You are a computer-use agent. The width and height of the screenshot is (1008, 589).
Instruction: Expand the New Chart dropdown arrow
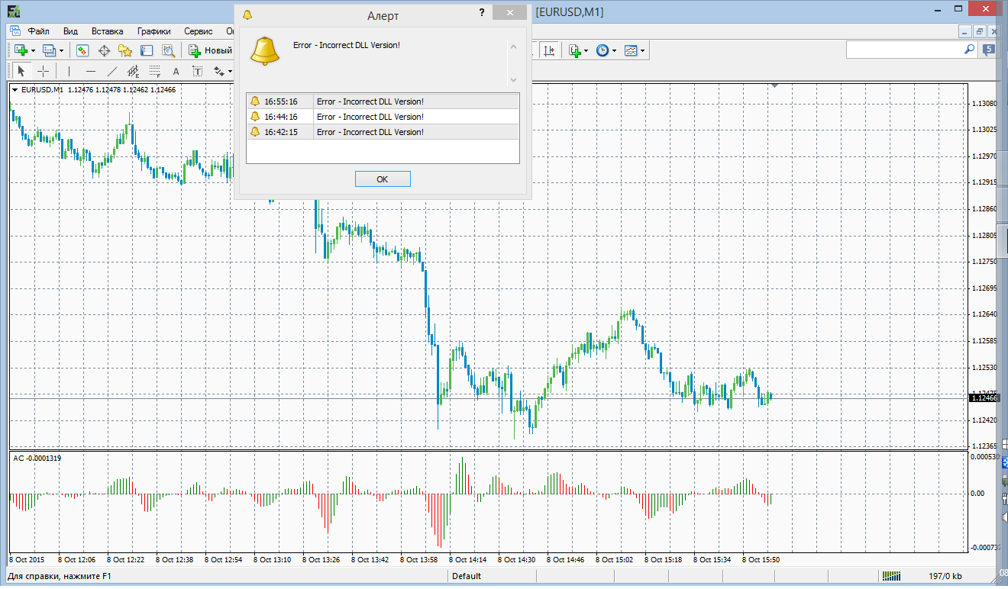point(33,51)
